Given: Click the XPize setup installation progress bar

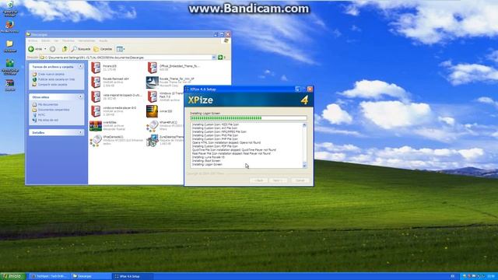Looking at the screenshot, I should point(248,117).
